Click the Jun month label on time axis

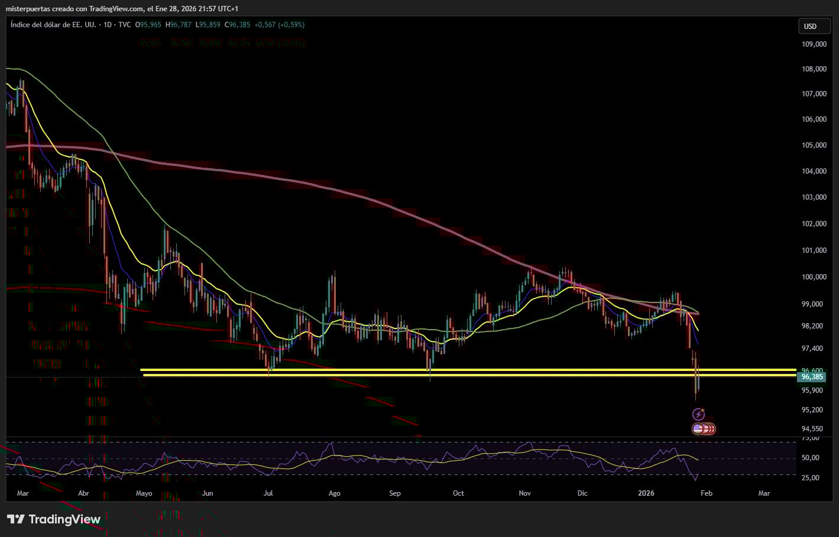click(x=208, y=493)
